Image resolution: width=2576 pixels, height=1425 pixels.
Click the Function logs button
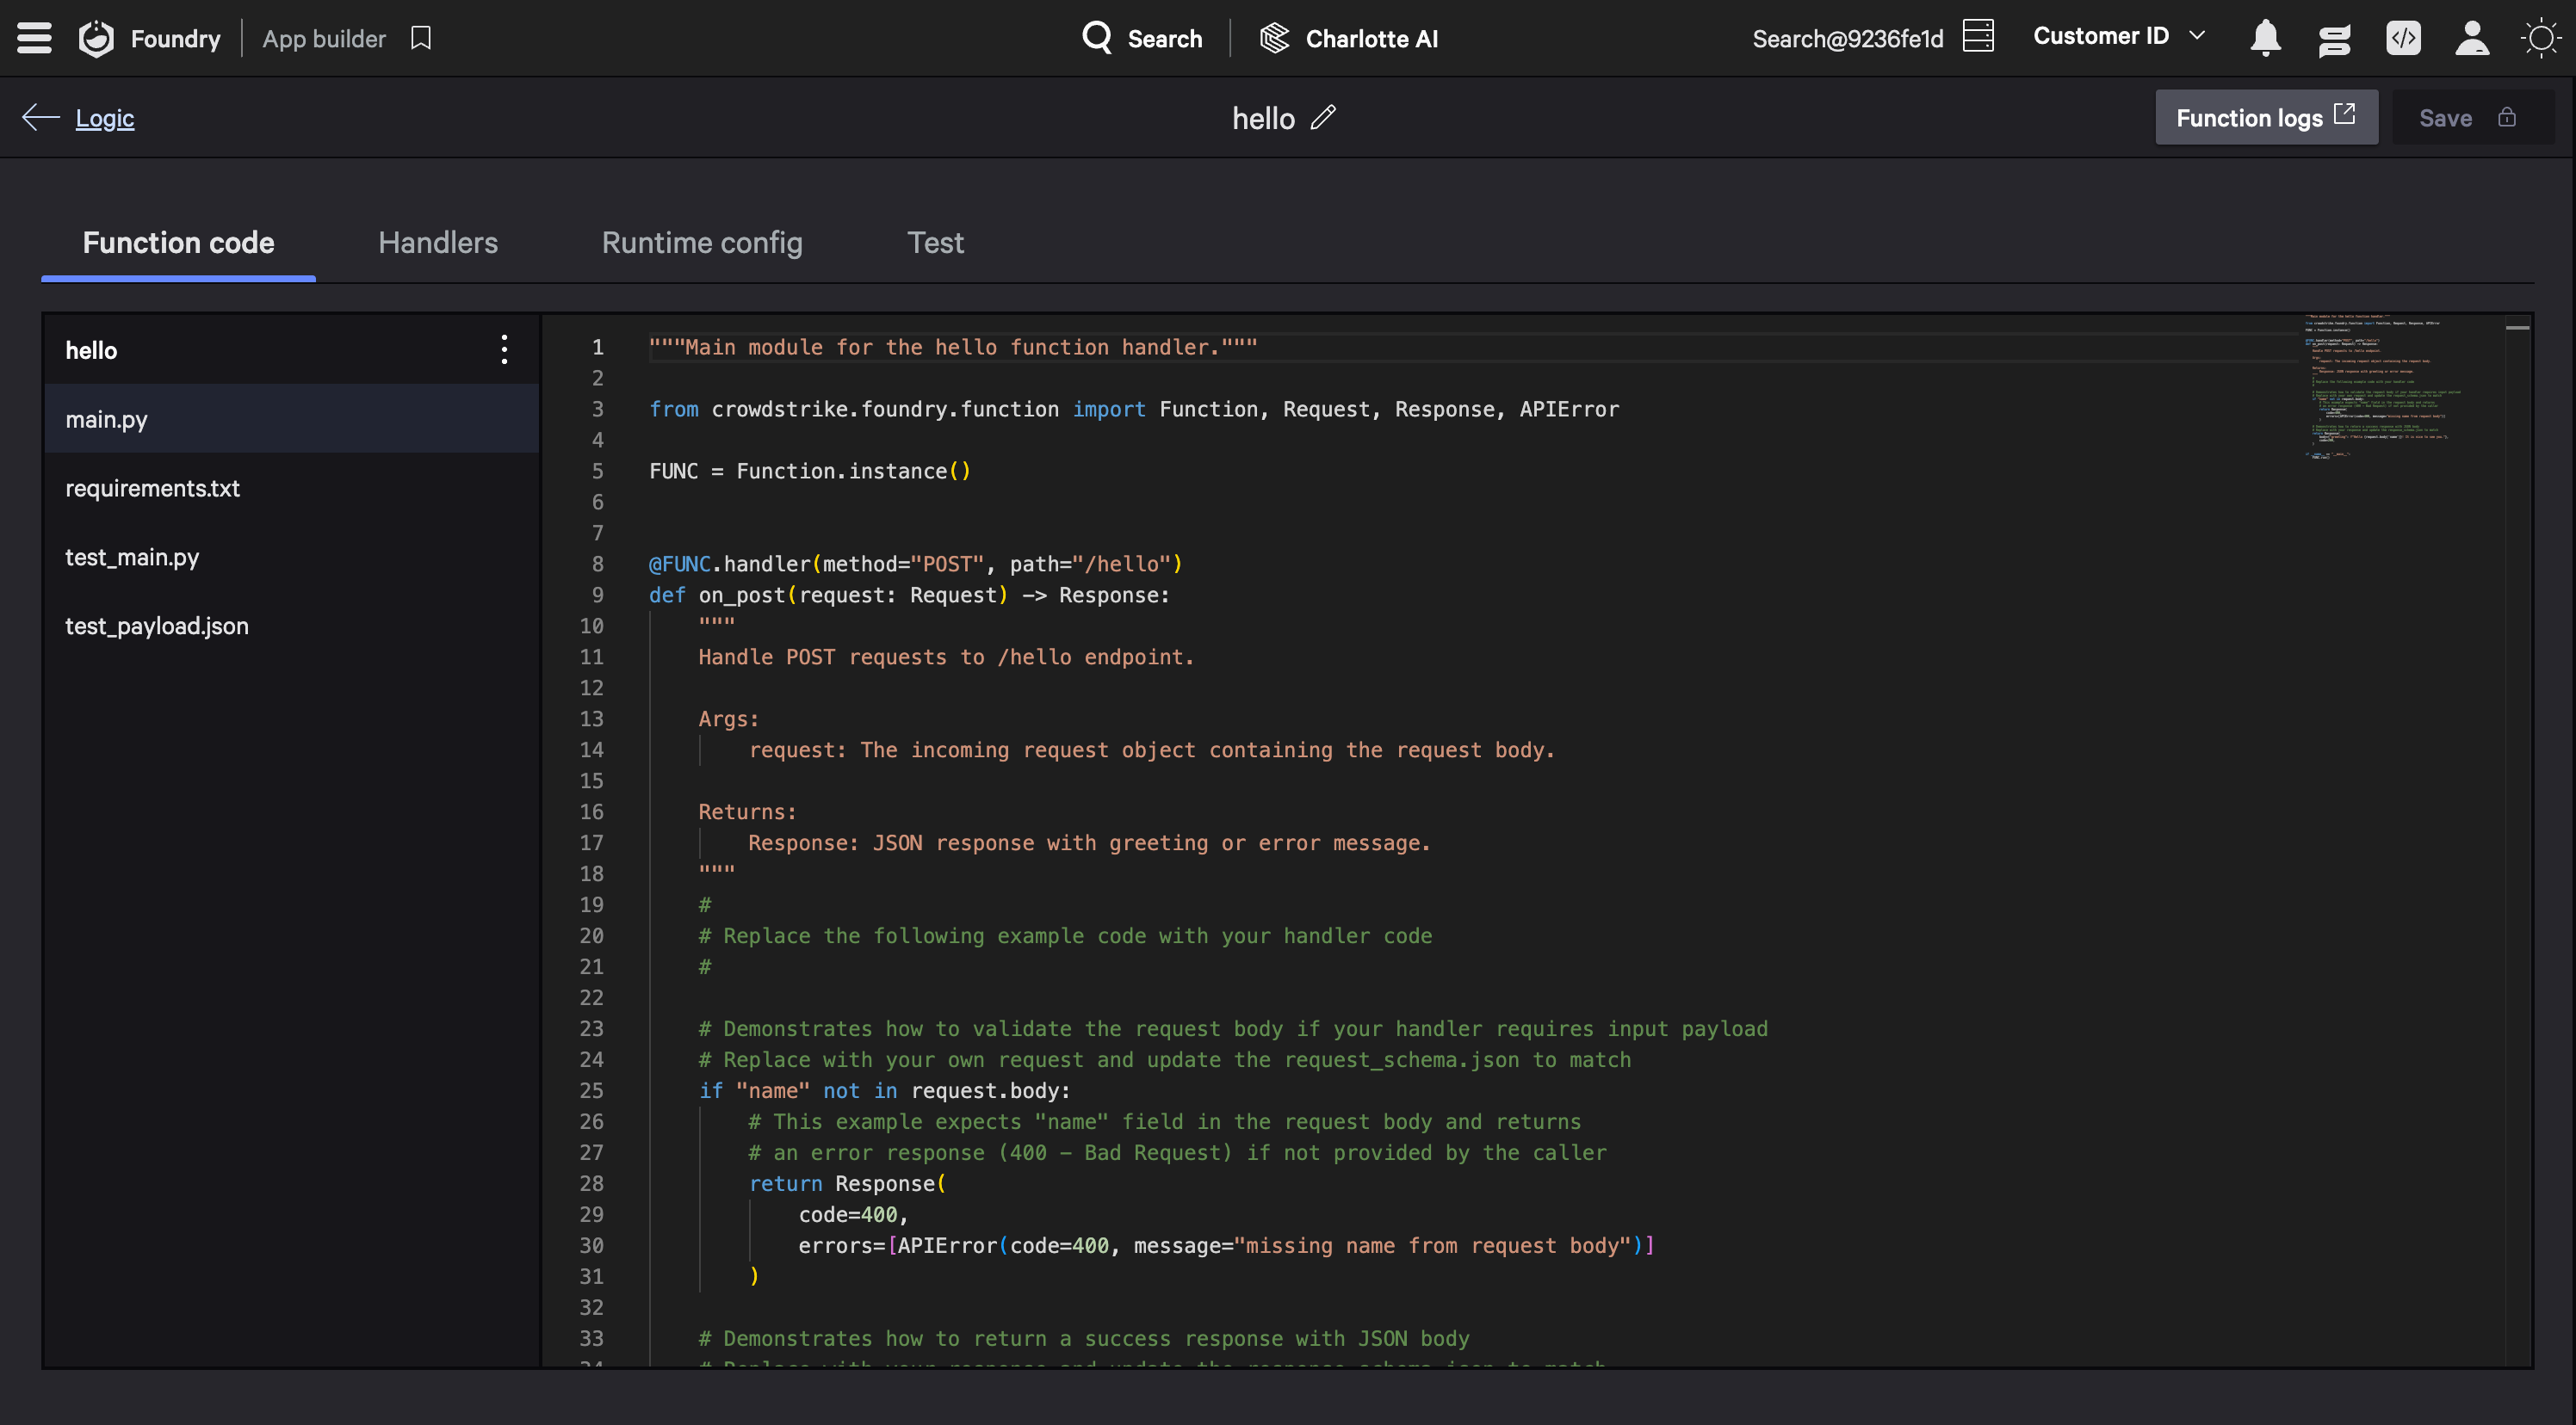tap(2265, 118)
